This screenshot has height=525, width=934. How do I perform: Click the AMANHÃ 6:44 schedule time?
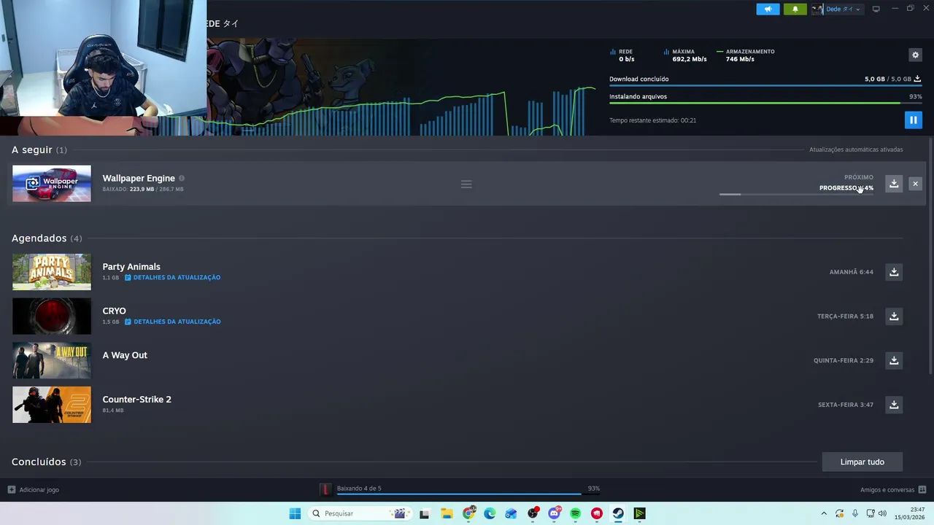[852, 272]
